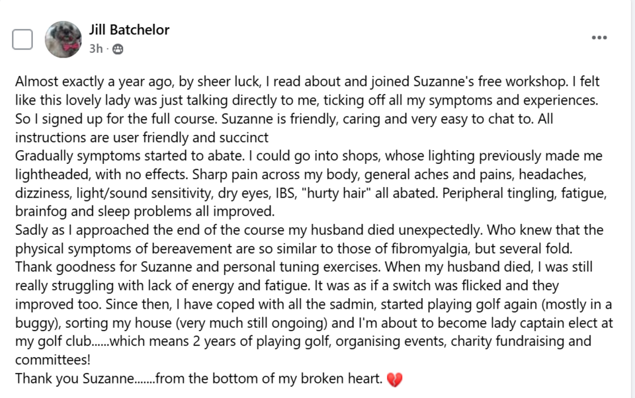Click the broken heart emoji
Screen dimensions: 635x398
(395, 379)
